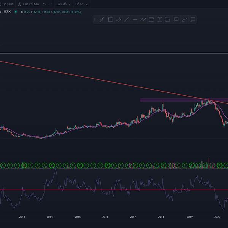Select the ray line tool
The width and height of the screenshot is (228, 228).
[x=127, y=19]
